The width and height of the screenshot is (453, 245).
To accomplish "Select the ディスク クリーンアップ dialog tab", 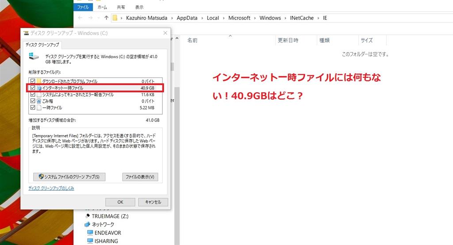I will pos(42,45).
